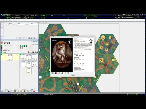Click the first palette icon on the Druid bottom toolbar

click(x=2, y=91)
